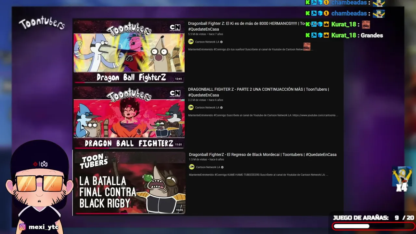The image size is (416, 234).
Task: Open the Dragon Ball FighterZ 11:01 video thumbnail
Action: (x=129, y=117)
